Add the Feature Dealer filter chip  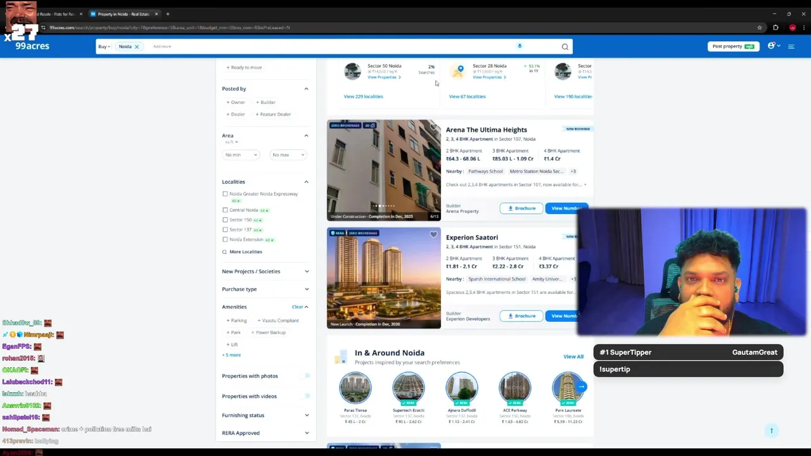pyautogui.click(x=273, y=115)
